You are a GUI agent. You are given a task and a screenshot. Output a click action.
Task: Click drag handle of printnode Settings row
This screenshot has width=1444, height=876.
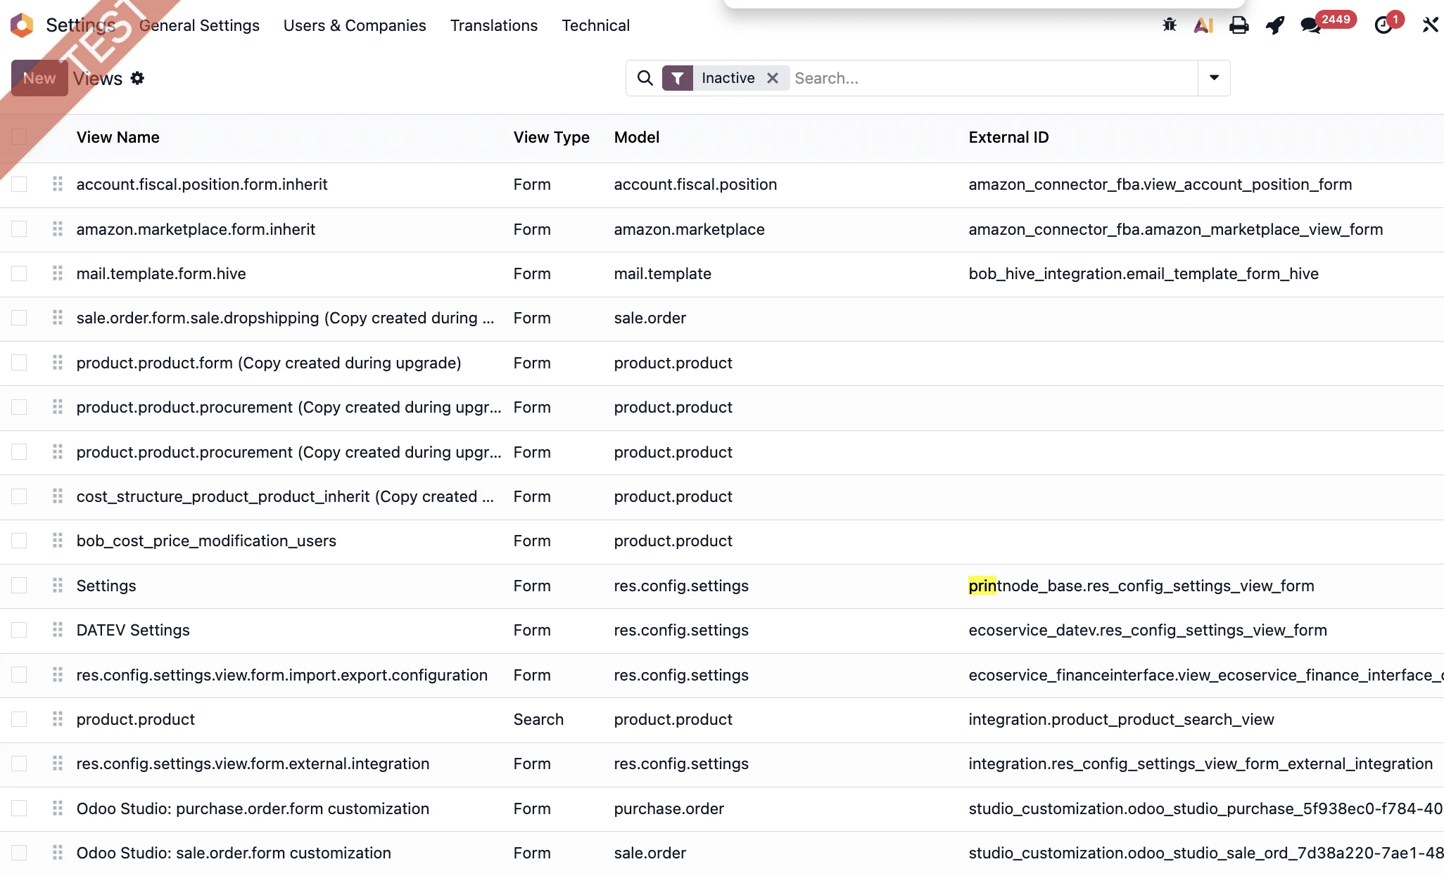click(x=58, y=586)
